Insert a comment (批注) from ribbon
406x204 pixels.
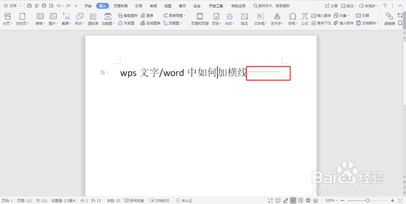244,19
